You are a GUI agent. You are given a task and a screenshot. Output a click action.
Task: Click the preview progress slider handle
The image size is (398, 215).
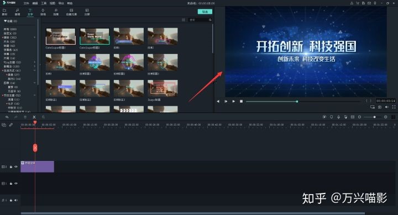297,101
